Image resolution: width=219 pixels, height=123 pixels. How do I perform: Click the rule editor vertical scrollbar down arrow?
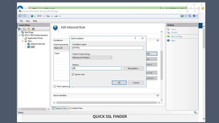pyautogui.click(x=162, y=100)
